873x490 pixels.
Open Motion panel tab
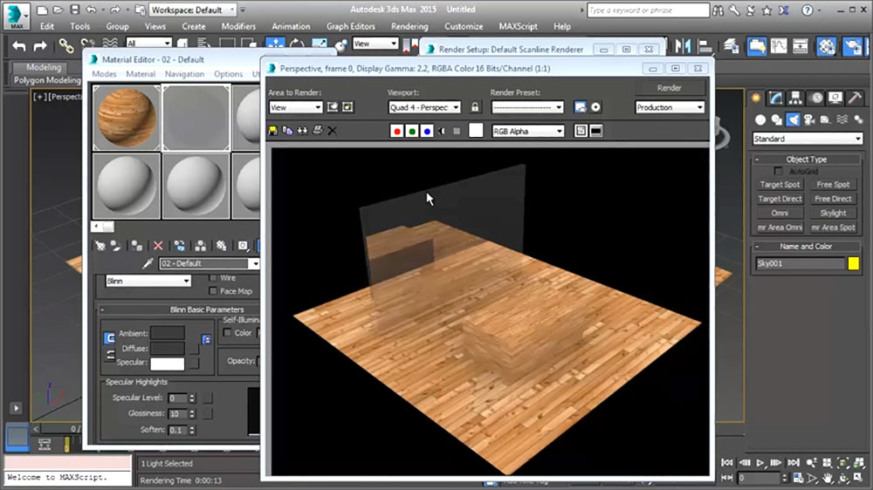pos(816,98)
